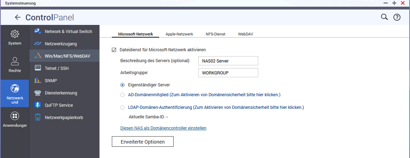Open Telnet / SSH in the sidebar

[x=56, y=68]
